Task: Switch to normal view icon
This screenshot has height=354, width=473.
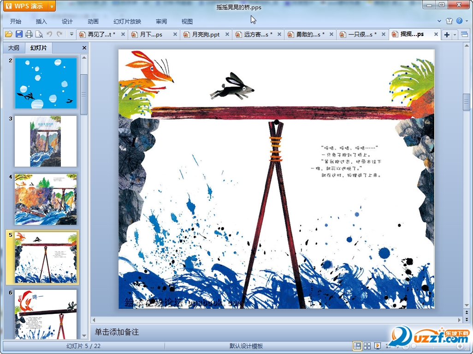Action: point(357,346)
